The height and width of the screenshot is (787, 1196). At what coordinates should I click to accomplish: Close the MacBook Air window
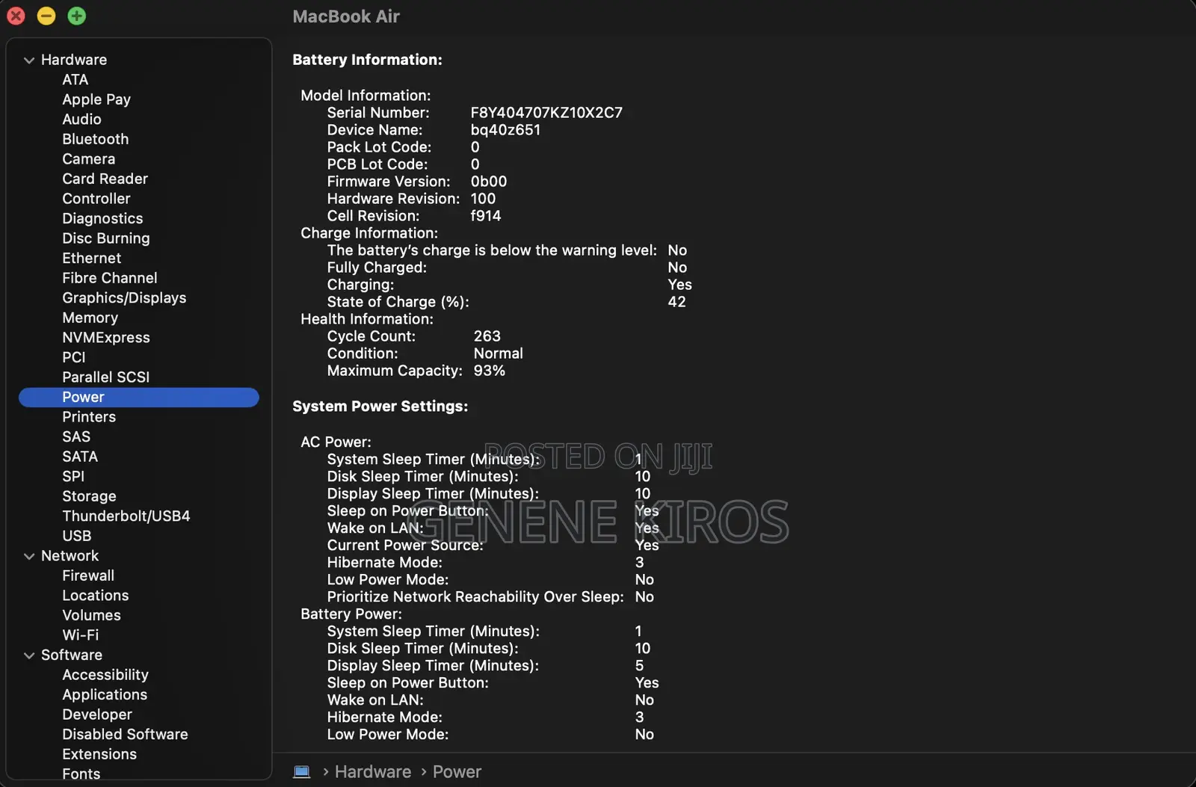click(16, 16)
